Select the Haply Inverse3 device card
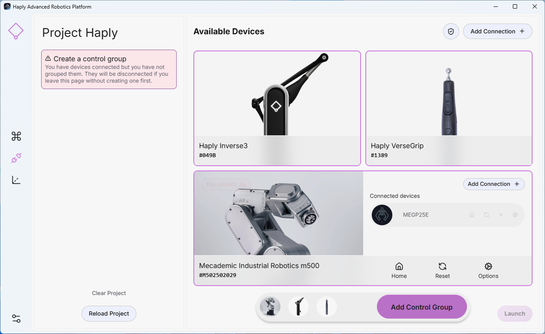This screenshot has height=334, width=545. point(277,108)
